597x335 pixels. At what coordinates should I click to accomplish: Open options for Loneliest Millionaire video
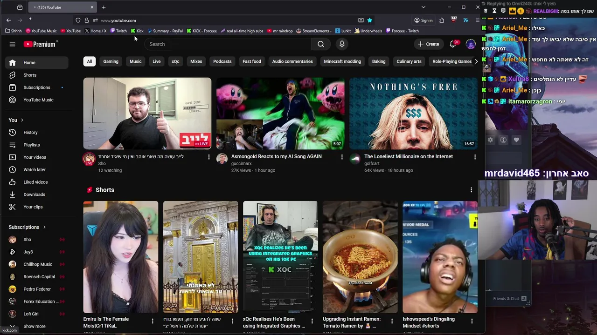pyautogui.click(x=475, y=157)
